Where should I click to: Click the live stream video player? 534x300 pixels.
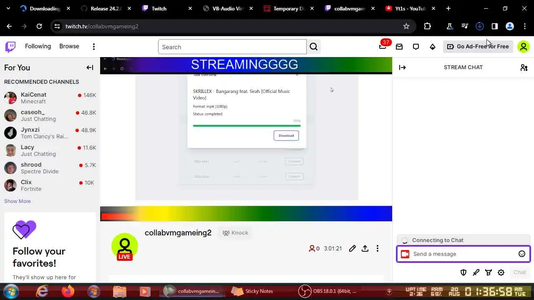tap(246, 139)
